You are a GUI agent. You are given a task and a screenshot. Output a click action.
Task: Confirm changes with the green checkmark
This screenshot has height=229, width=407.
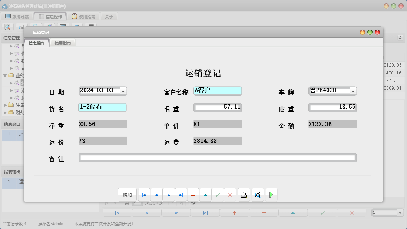[218, 195]
